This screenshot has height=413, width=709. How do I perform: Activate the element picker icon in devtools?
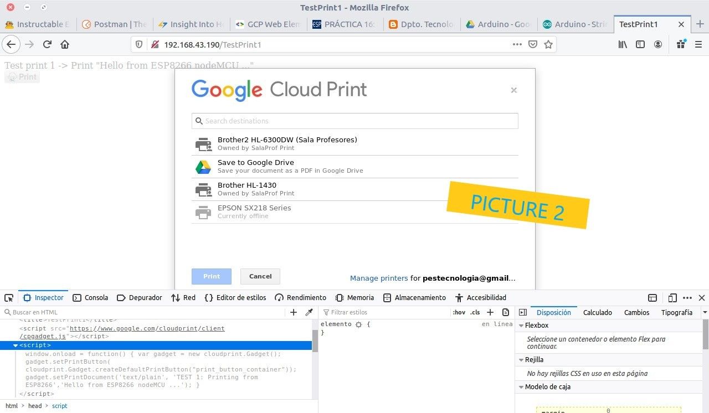point(9,298)
